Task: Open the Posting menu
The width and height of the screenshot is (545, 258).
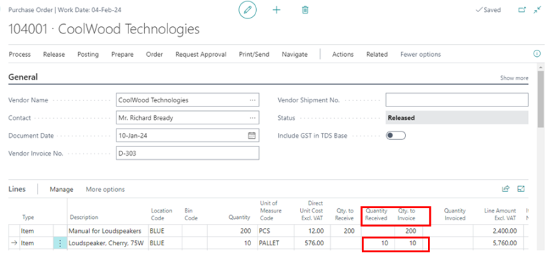Action: point(88,54)
